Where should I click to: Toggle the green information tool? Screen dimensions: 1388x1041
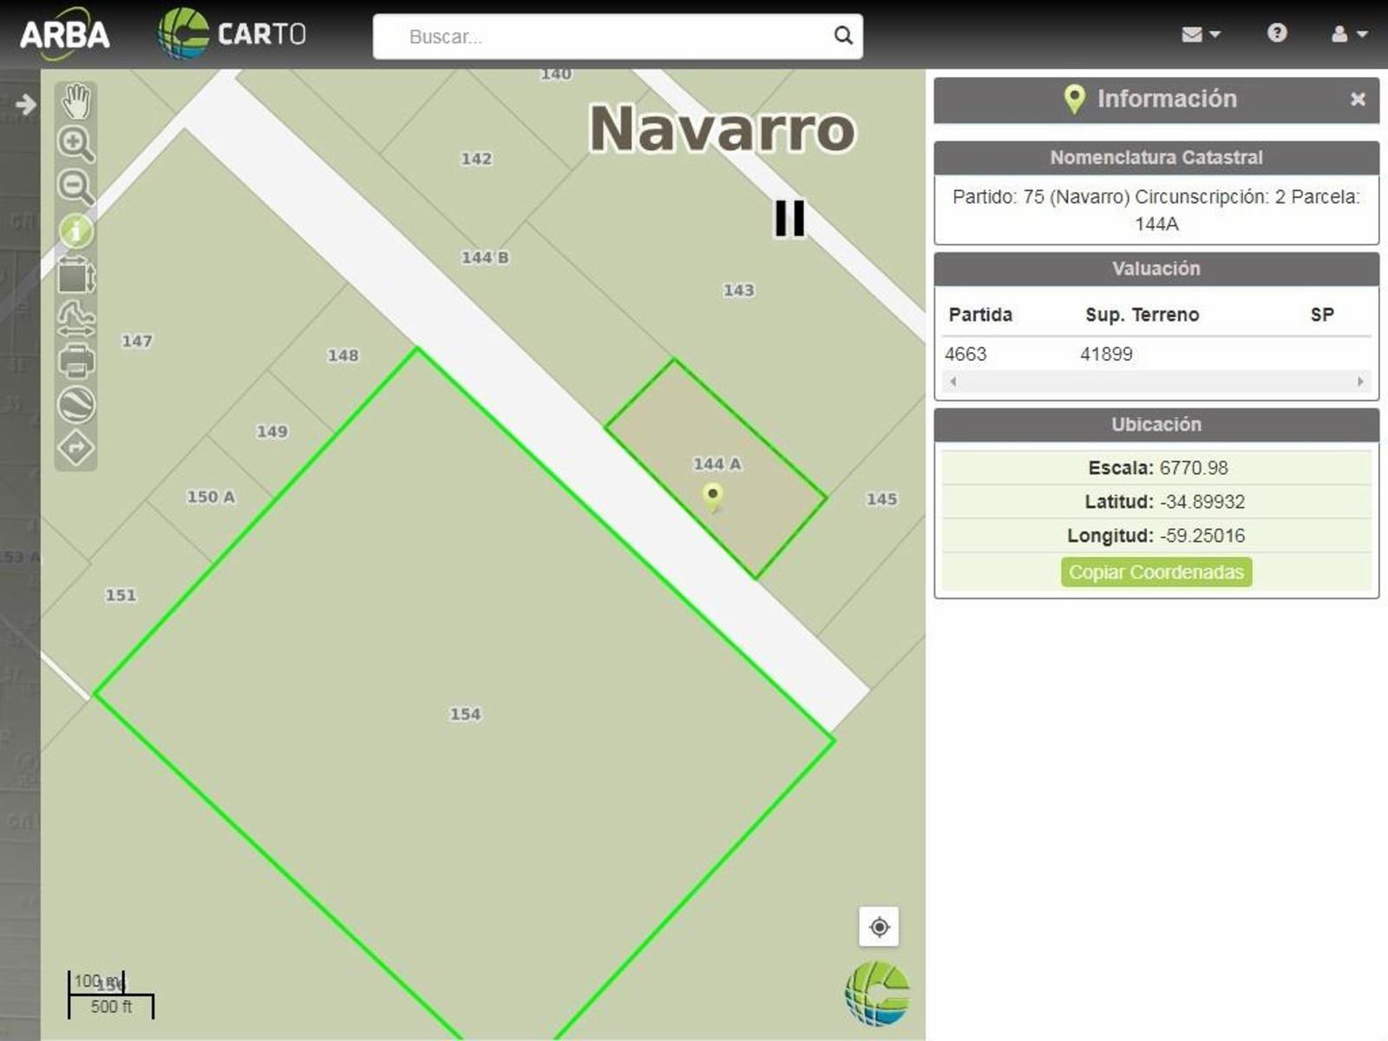76,231
